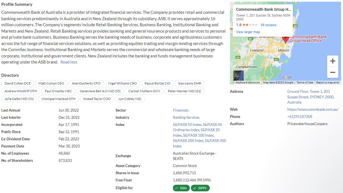Click the S&P/ASX 50 Index link
The height and width of the screenshot is (193, 343).
pyautogui.click(x=187, y=125)
